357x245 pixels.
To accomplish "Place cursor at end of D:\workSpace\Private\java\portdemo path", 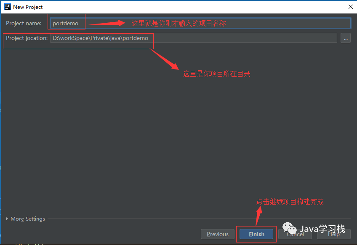I will click(x=149, y=38).
